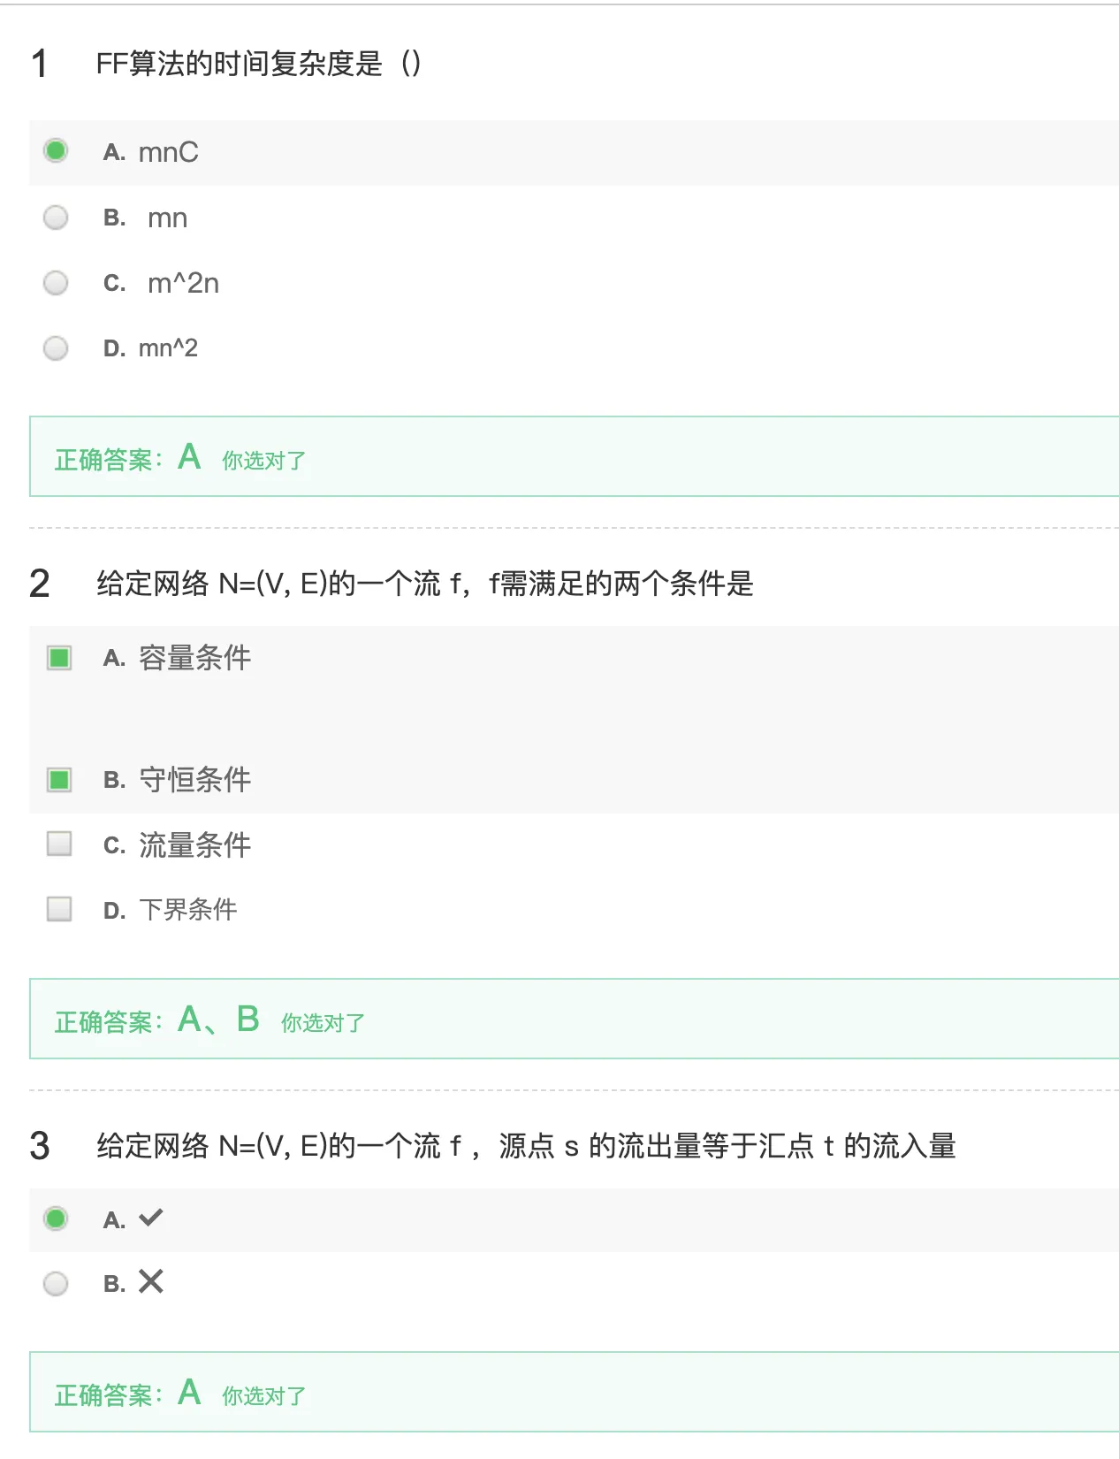Viewport: 1119px width, 1459px height.
Task: Click the 守恒条件 option label
Action: coord(194,780)
